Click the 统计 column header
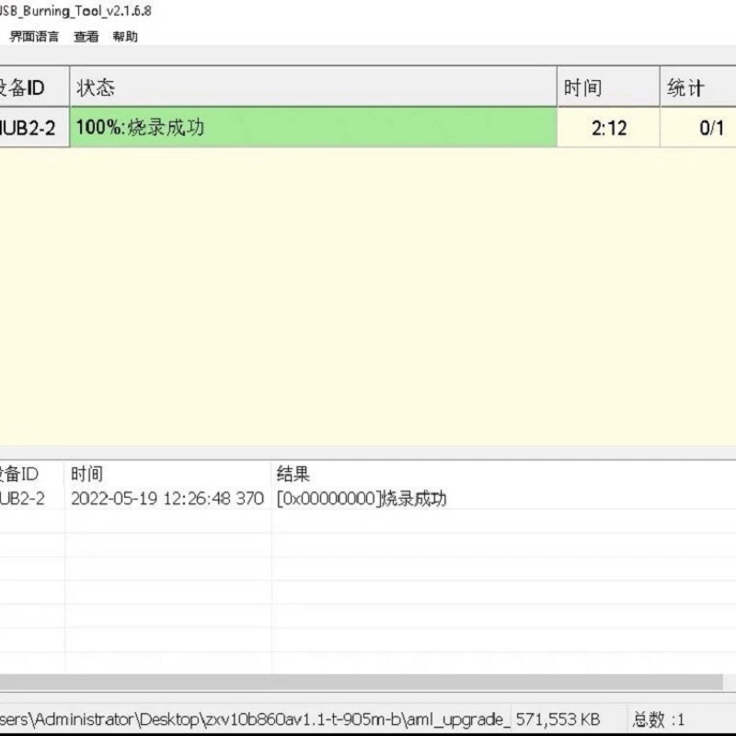 [x=698, y=86]
